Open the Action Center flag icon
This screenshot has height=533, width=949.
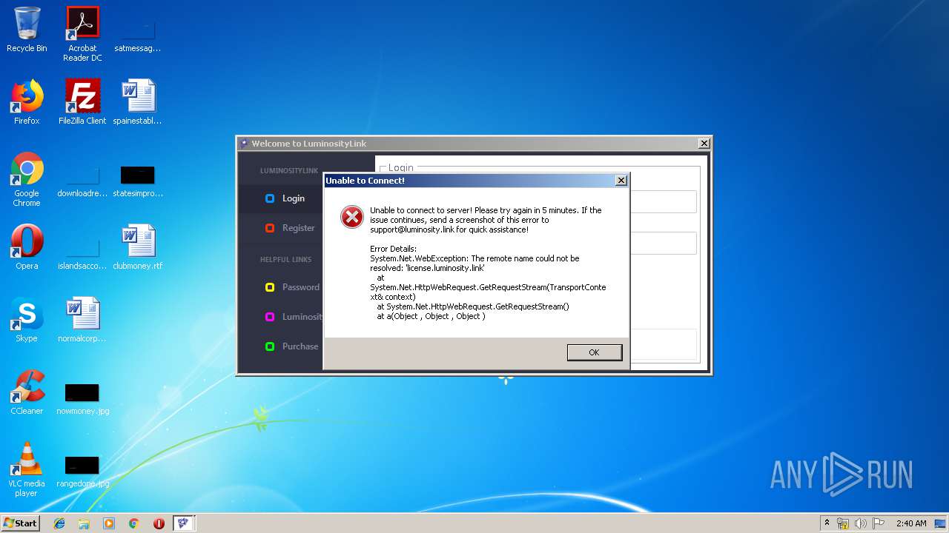879,523
